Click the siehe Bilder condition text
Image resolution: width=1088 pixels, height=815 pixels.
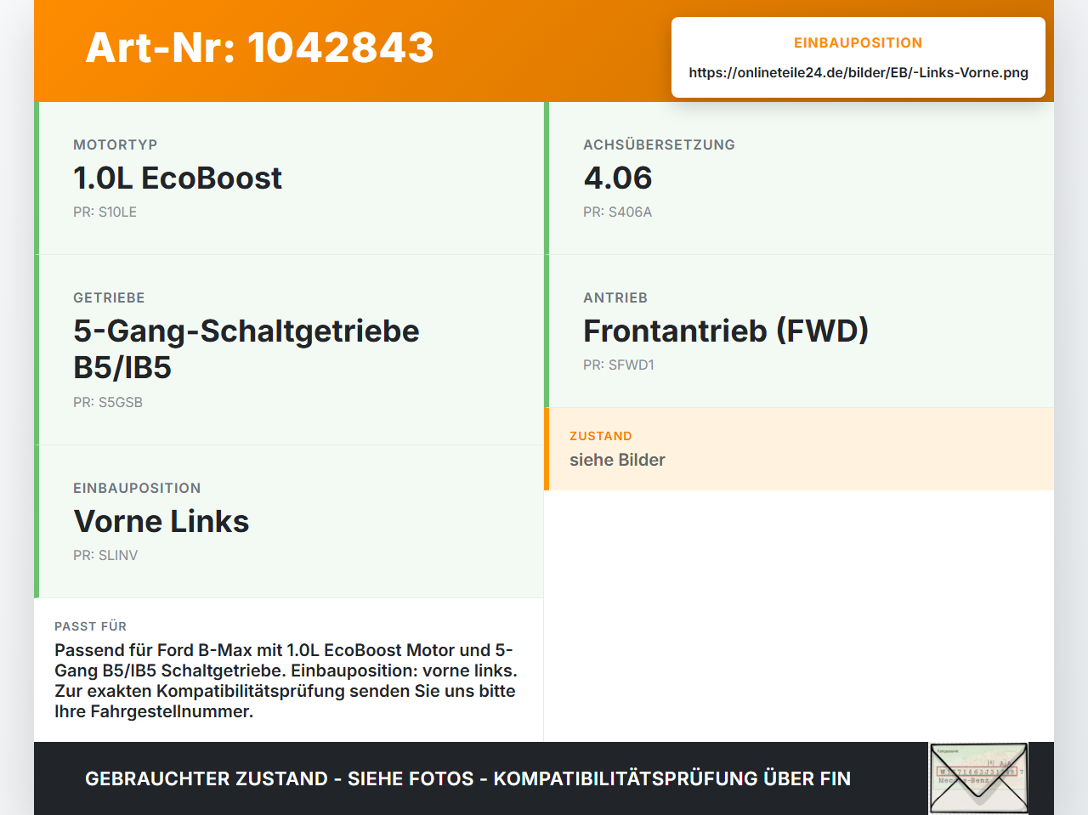[617, 460]
